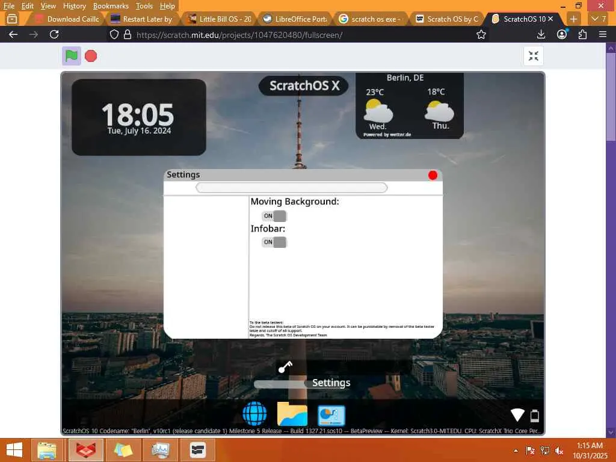Open a new browser tab
The image size is (616, 462).
tap(573, 19)
